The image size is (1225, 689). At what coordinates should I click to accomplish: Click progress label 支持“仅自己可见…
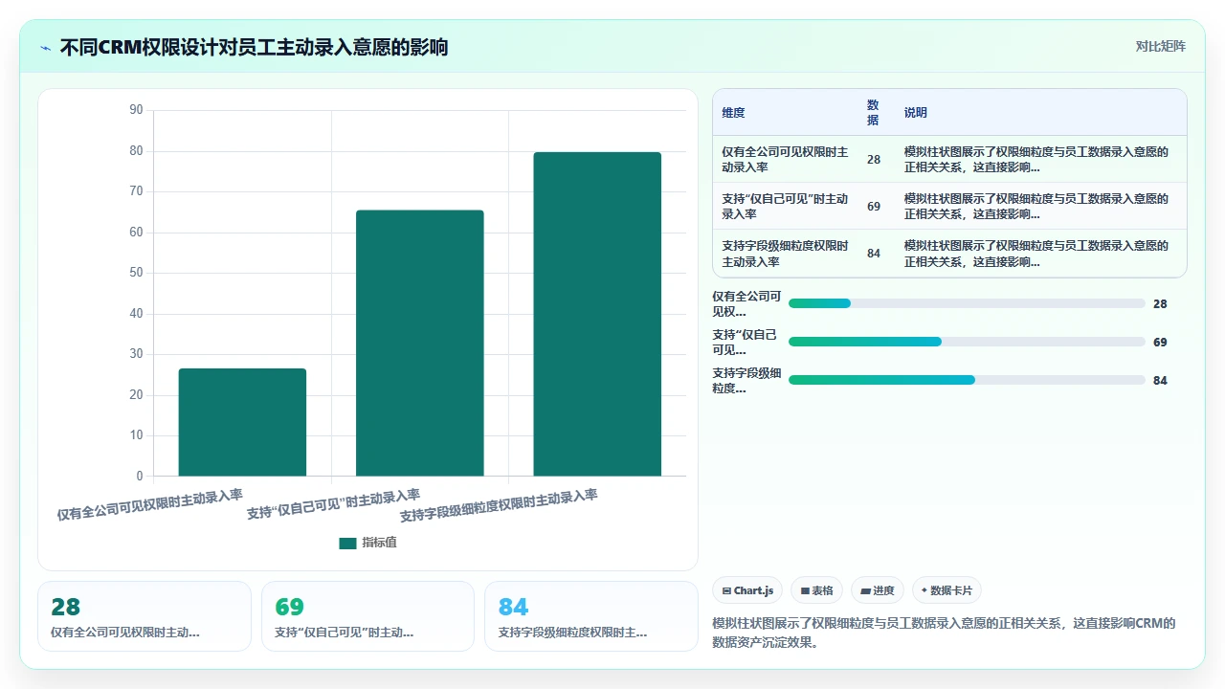(x=746, y=342)
